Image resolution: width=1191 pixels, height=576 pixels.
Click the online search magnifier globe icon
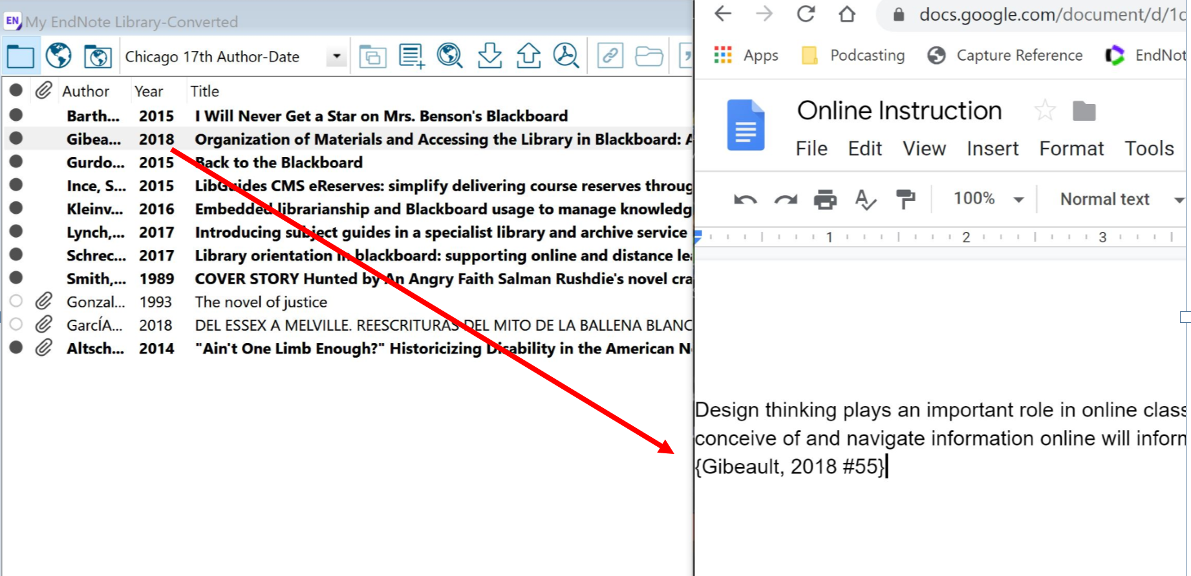pyautogui.click(x=450, y=56)
